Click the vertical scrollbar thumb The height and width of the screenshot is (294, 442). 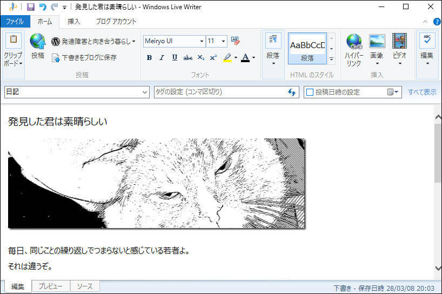point(438,152)
